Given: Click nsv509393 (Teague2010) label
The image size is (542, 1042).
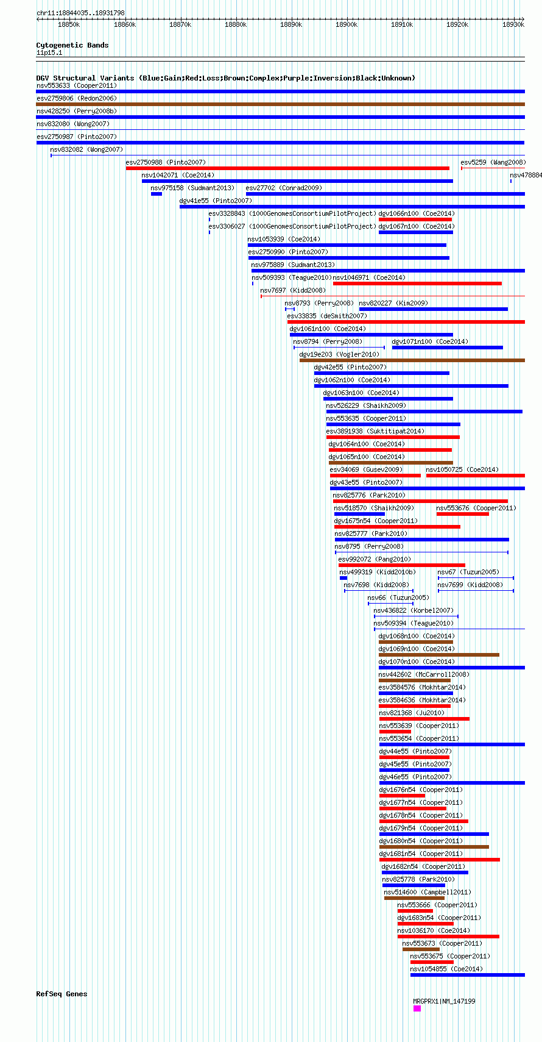Looking at the screenshot, I should tap(291, 277).
